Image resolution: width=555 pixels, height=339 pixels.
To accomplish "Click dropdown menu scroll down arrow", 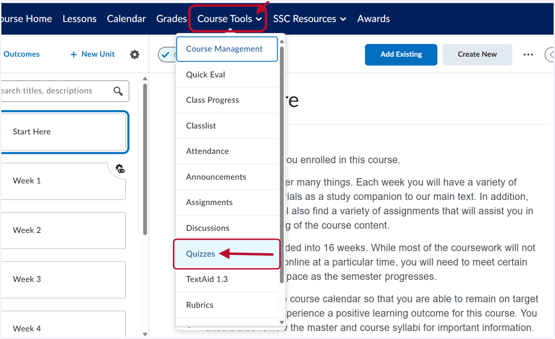I will tap(282, 322).
